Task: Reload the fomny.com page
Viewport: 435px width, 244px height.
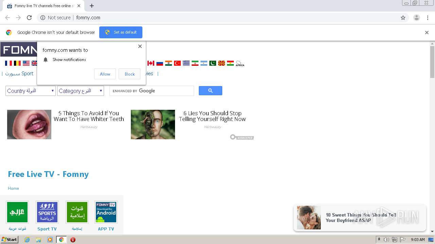Action: pos(29,18)
